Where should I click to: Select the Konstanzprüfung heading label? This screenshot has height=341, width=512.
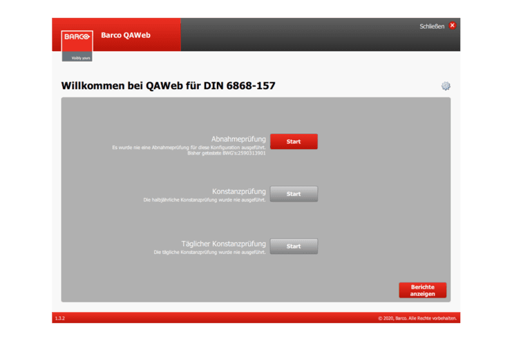tap(238, 191)
